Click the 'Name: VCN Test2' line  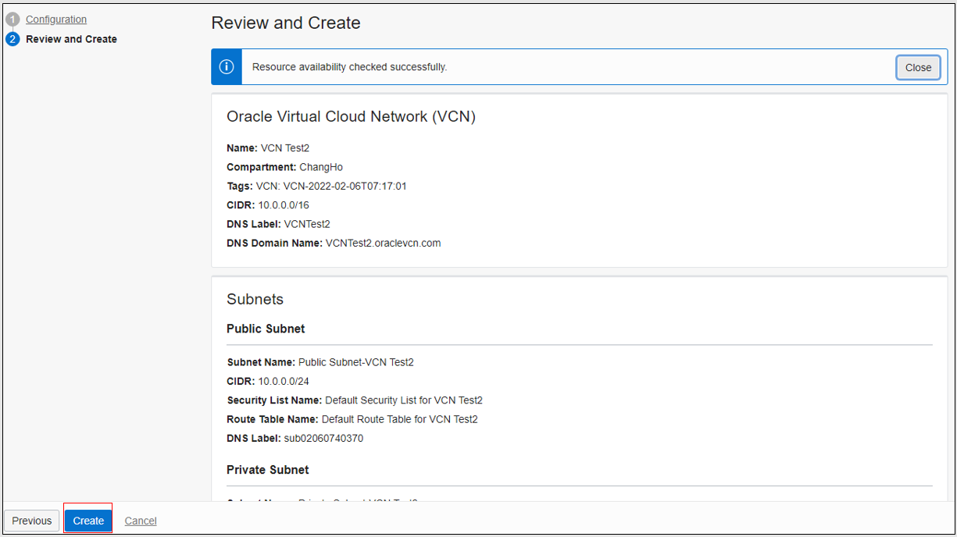268,148
